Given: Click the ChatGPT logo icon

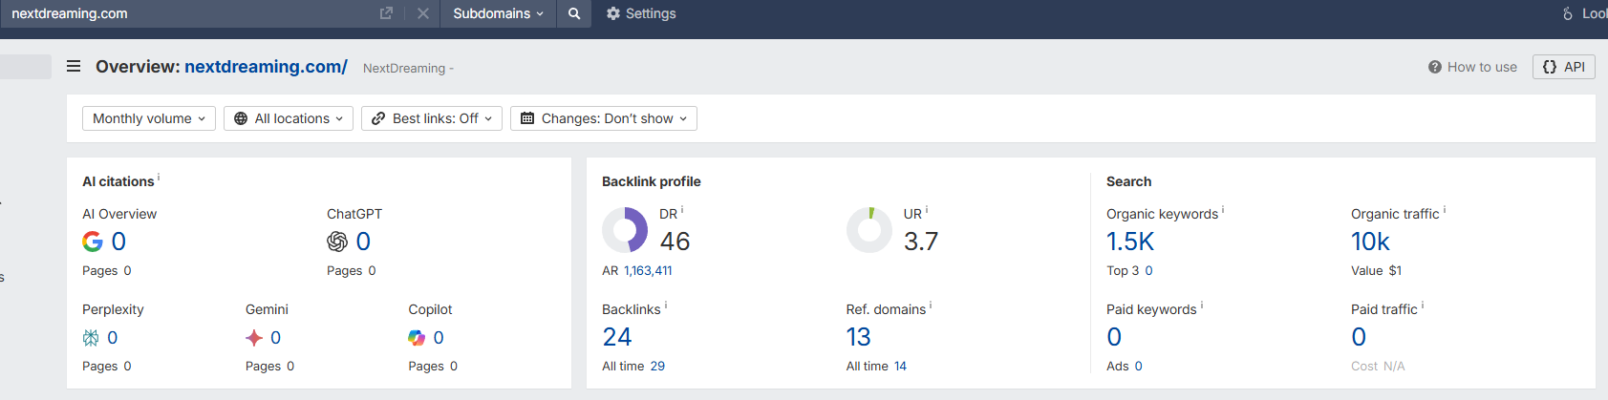Looking at the screenshot, I should (x=337, y=242).
